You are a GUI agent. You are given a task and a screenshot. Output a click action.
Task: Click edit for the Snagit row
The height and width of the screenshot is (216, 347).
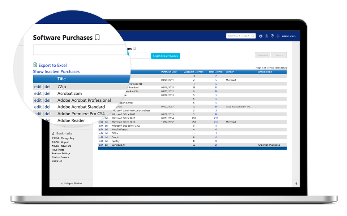pos(101,137)
